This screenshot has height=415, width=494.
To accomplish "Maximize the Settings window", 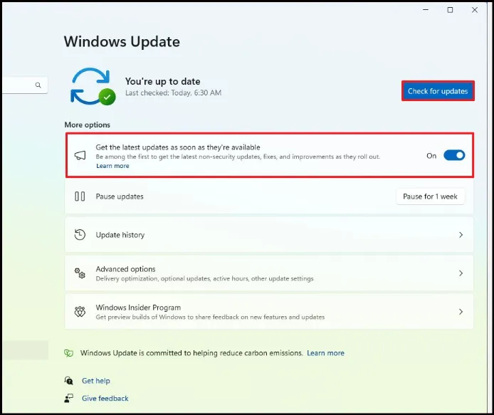I will 450,10.
